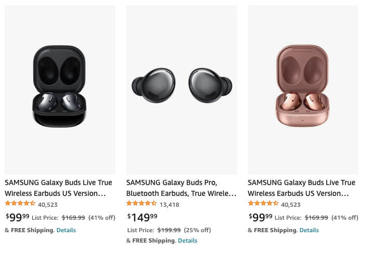
Task: Click star rating icons for bronze Buds Live
Action: point(263,204)
